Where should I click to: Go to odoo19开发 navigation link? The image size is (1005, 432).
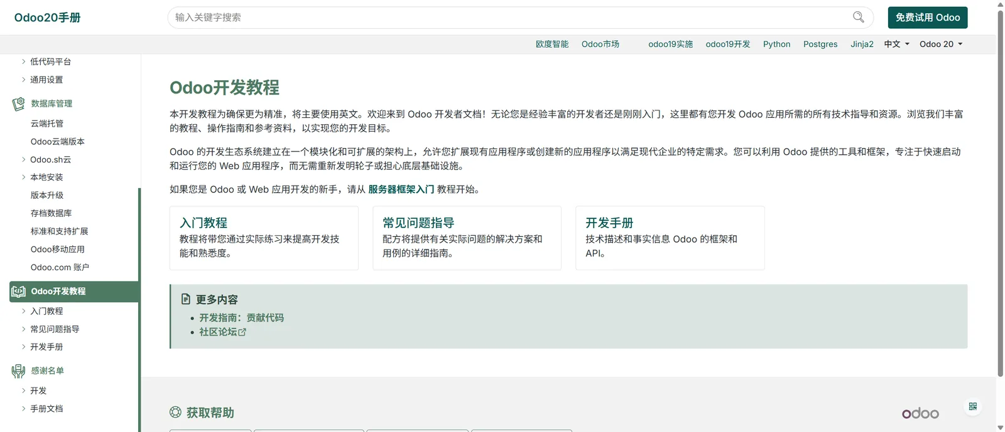[728, 44]
